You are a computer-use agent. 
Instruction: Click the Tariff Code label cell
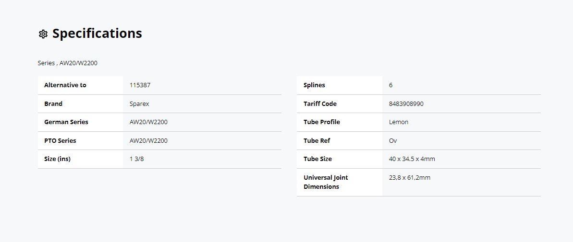(x=340, y=104)
